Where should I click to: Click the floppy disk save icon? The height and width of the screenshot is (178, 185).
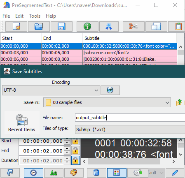(61, 26)
